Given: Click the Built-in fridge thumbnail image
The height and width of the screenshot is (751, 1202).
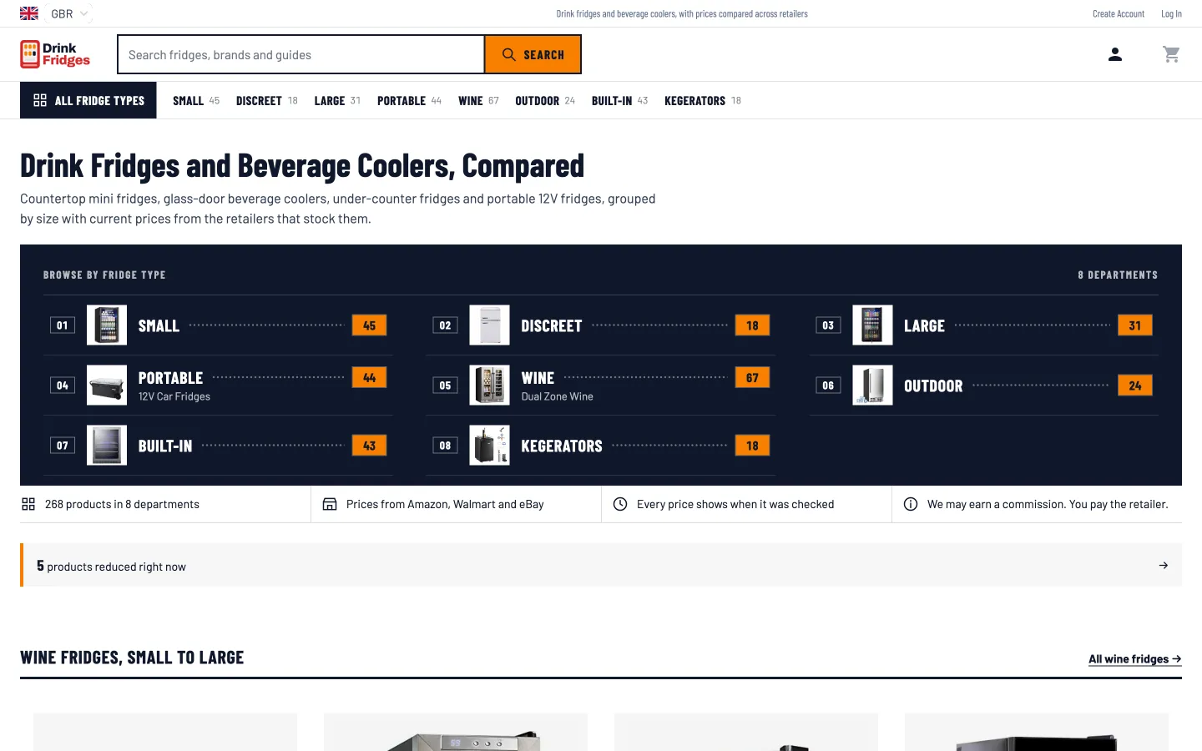Looking at the screenshot, I should (107, 446).
